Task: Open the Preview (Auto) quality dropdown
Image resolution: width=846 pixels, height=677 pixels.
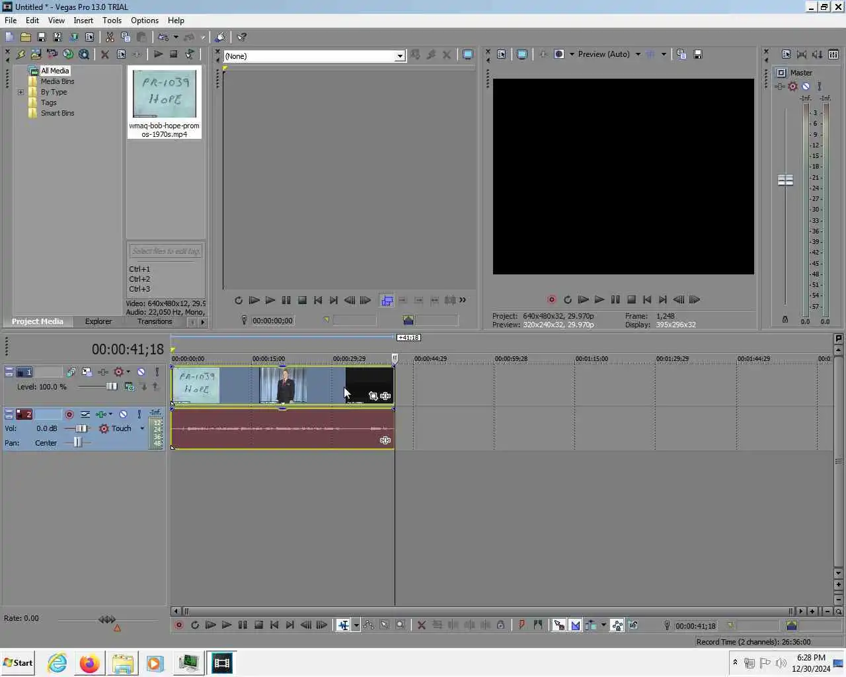Action: click(x=638, y=54)
